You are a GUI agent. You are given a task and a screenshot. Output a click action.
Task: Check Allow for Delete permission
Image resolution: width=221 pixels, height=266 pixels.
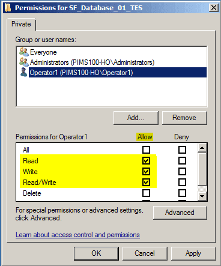[x=146, y=193]
